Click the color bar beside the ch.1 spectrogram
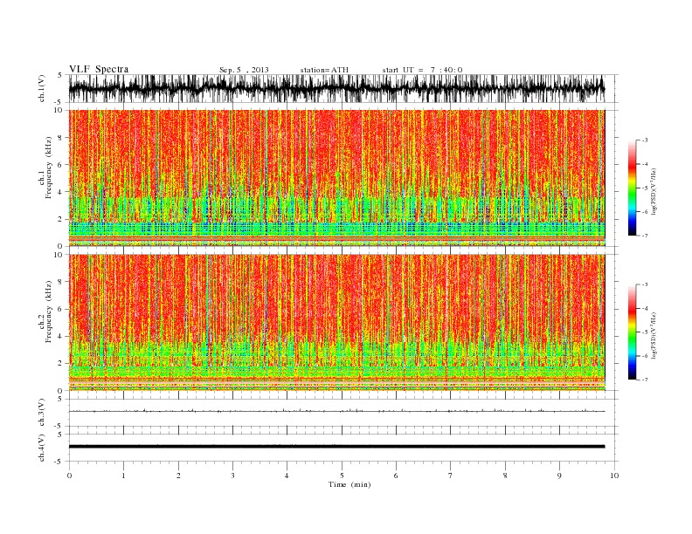 (632, 188)
